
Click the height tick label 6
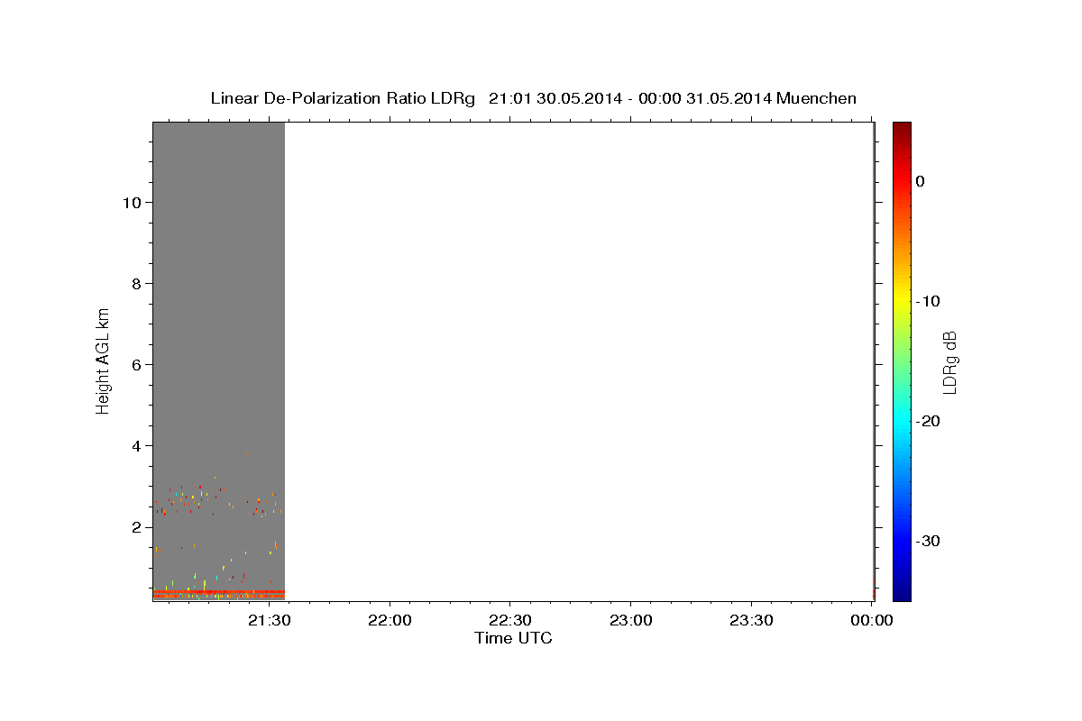(x=134, y=365)
